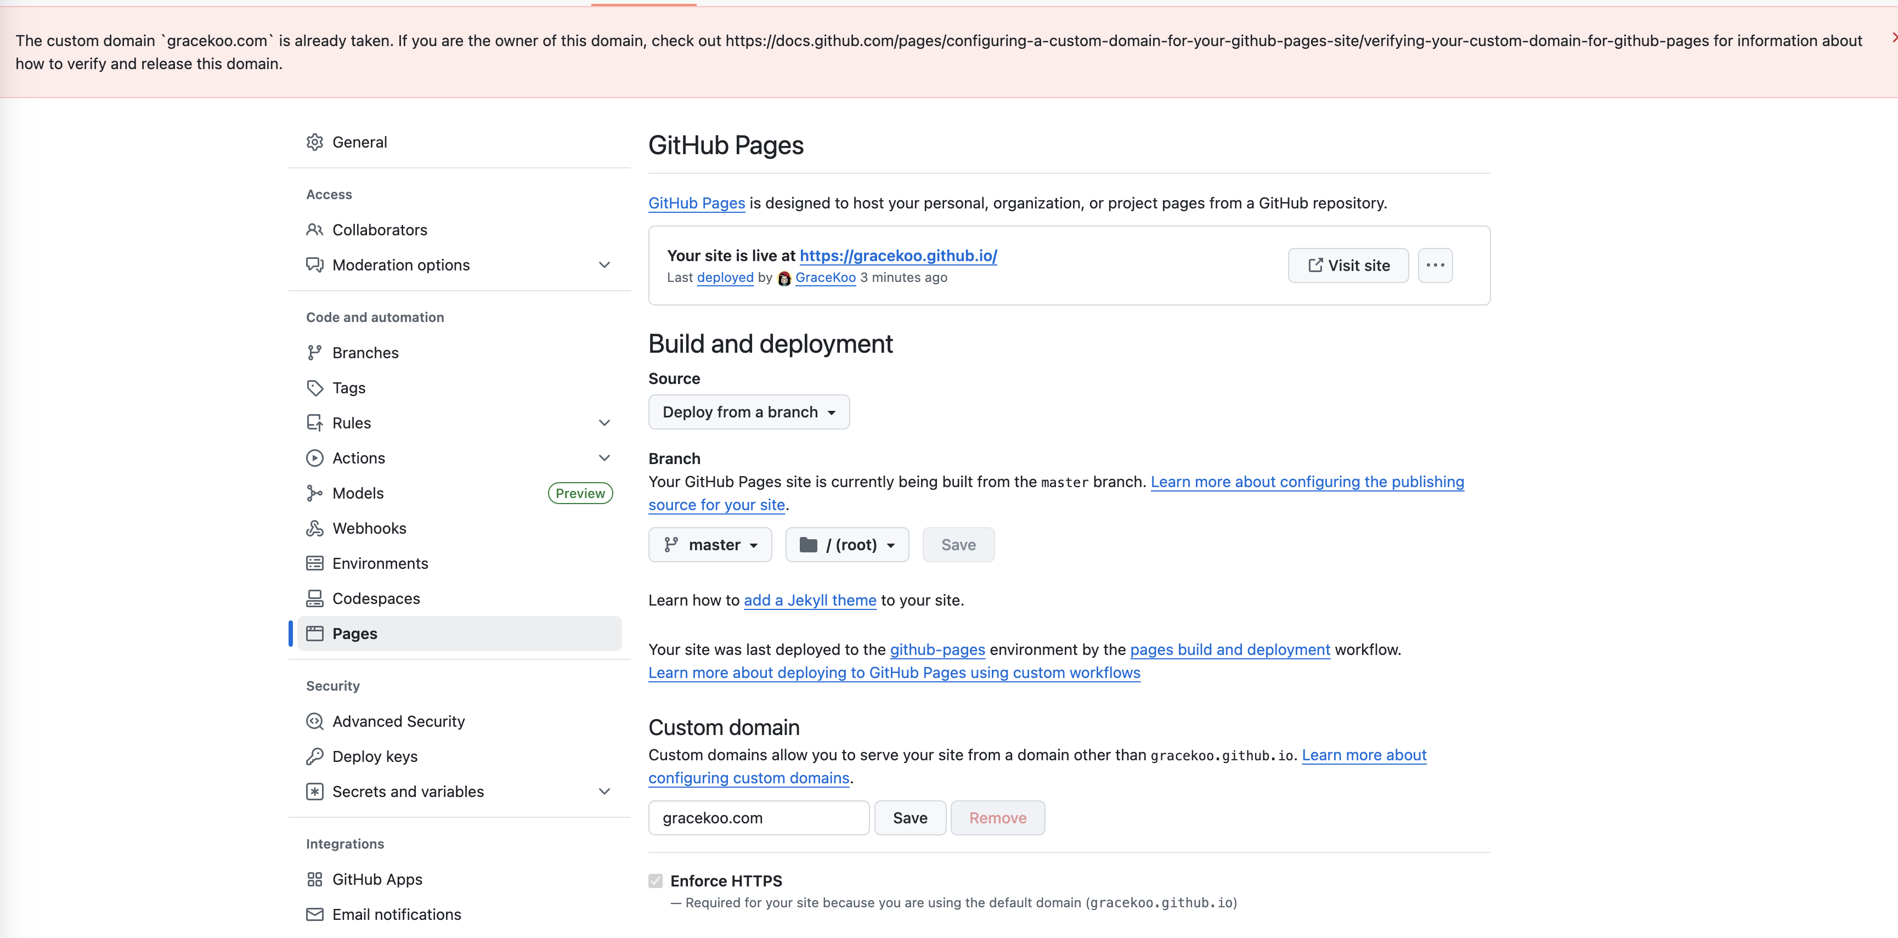Screen dimensions: 1898x938
Task: Click the add a Jekyll theme link
Action: coord(810,601)
